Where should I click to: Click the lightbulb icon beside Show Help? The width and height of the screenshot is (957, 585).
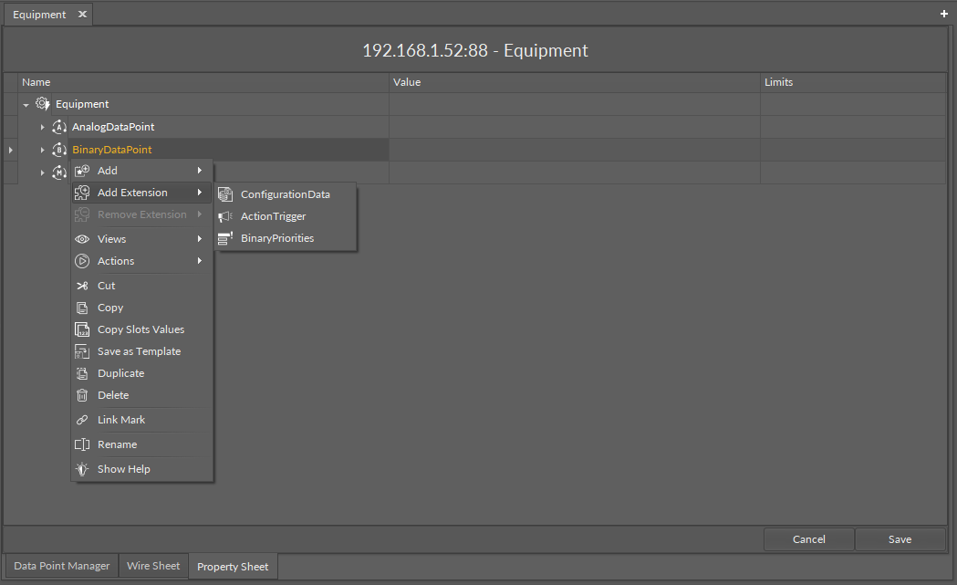point(82,469)
